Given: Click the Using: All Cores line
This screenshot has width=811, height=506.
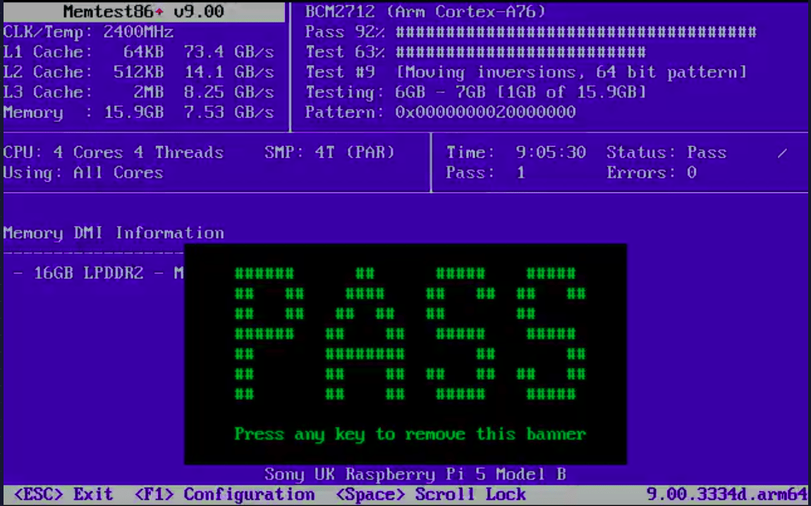Looking at the screenshot, I should click(x=83, y=173).
